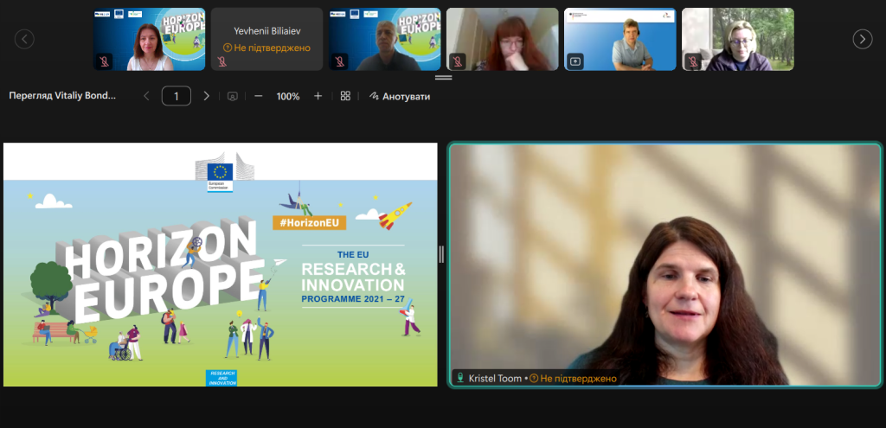Click the divider handle between slide and video
This screenshot has width=886, height=428.
[x=442, y=255]
